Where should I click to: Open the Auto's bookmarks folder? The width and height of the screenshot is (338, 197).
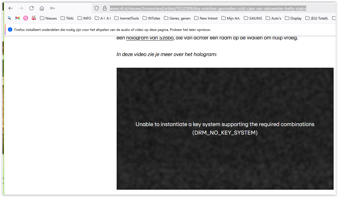273,18
